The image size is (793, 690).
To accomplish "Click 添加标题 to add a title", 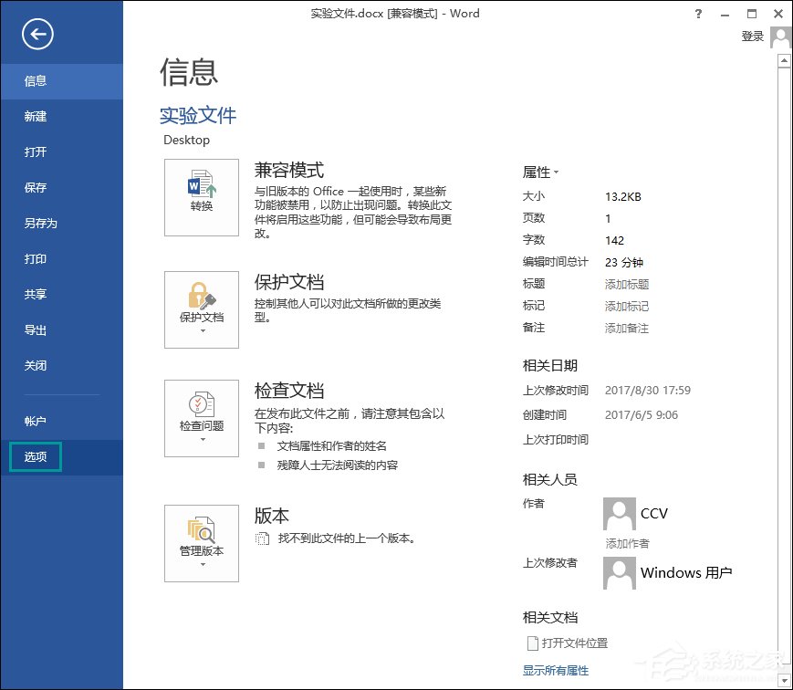I will [626, 284].
